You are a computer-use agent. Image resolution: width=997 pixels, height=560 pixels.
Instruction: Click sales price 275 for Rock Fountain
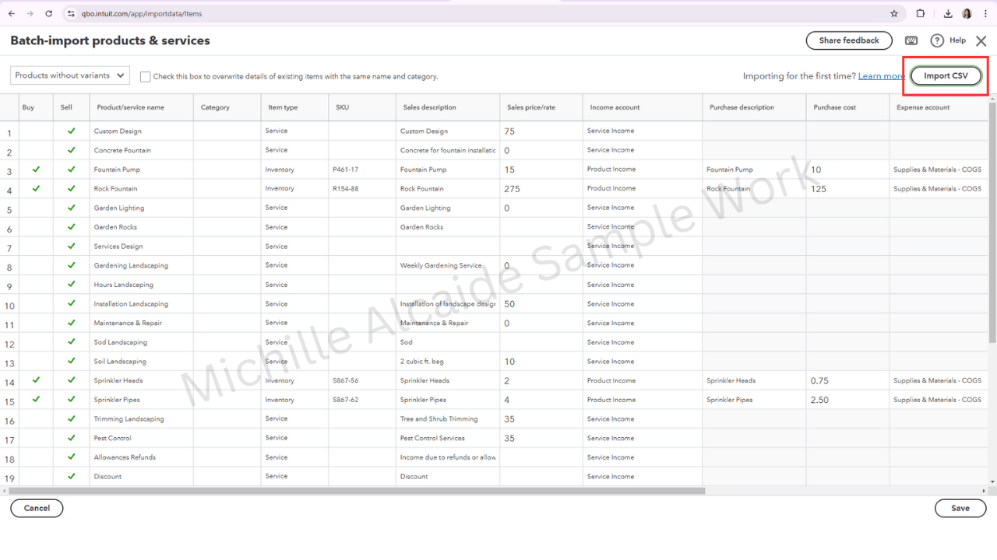[541, 188]
